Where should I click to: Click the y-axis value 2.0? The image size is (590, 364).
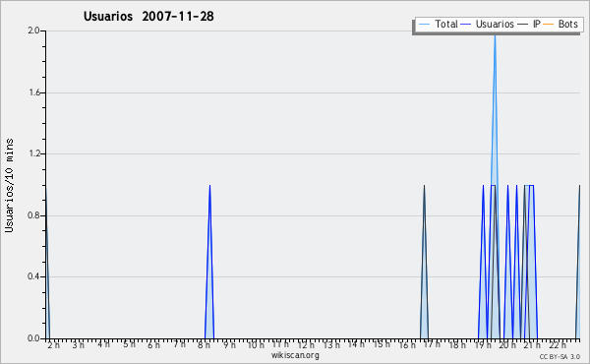tap(33, 30)
